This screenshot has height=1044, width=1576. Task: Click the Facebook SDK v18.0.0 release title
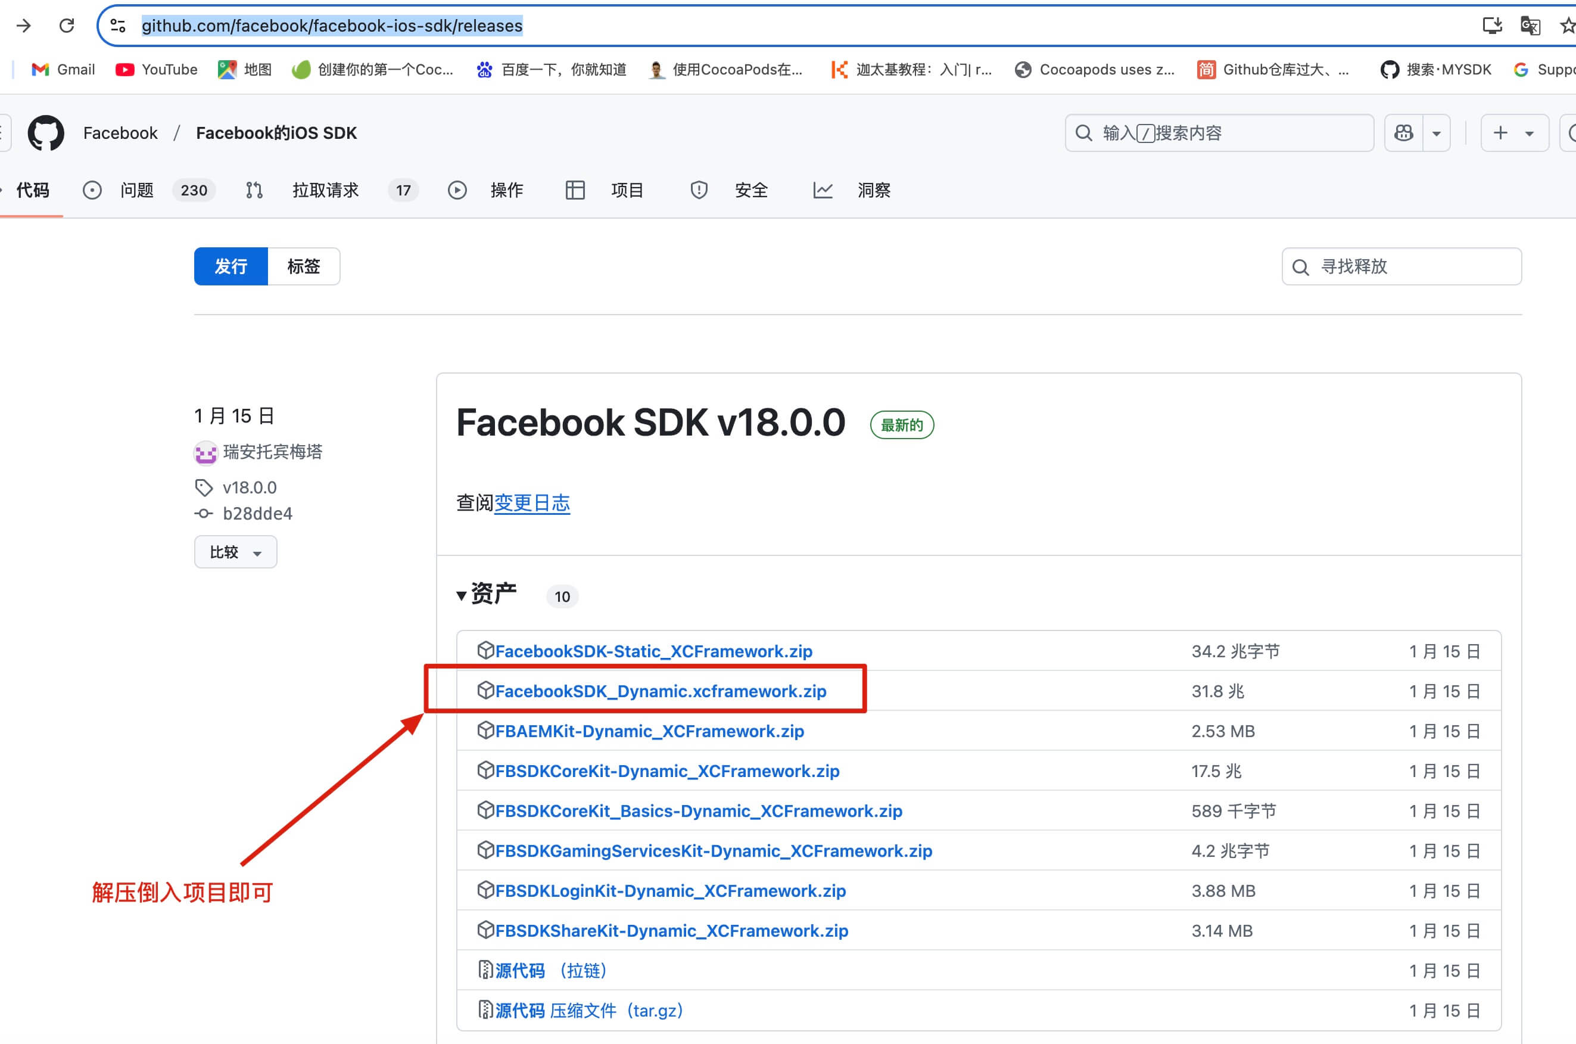click(x=650, y=423)
